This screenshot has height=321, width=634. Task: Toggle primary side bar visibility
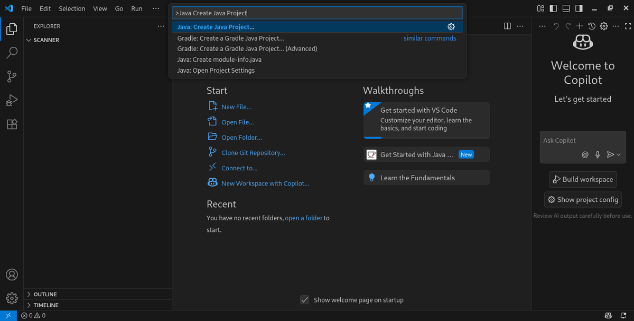click(x=553, y=8)
